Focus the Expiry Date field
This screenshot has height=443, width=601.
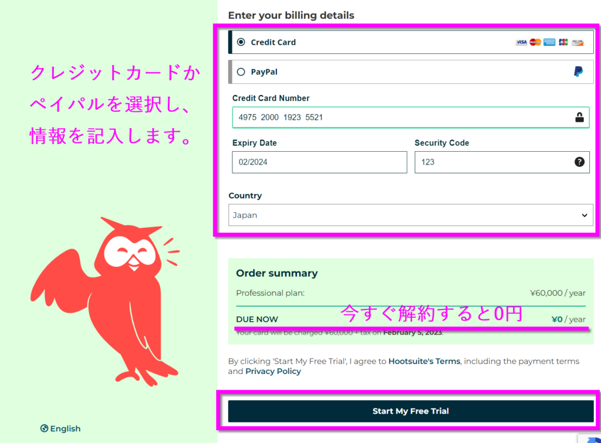(x=319, y=162)
